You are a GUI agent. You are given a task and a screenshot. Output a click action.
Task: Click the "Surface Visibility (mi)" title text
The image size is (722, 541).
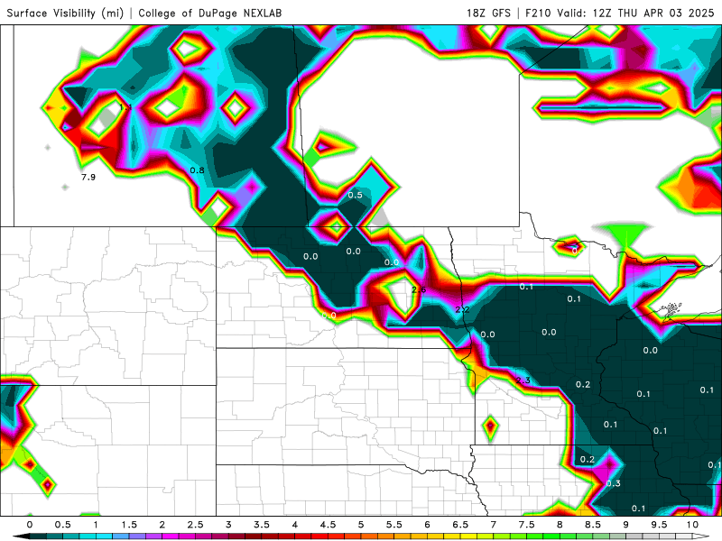[65, 13]
